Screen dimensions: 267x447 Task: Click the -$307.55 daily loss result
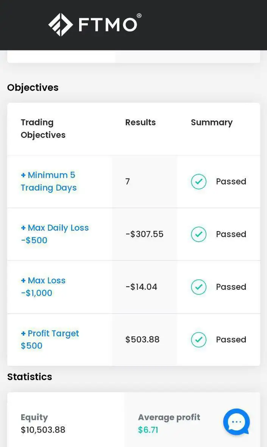[144, 234]
